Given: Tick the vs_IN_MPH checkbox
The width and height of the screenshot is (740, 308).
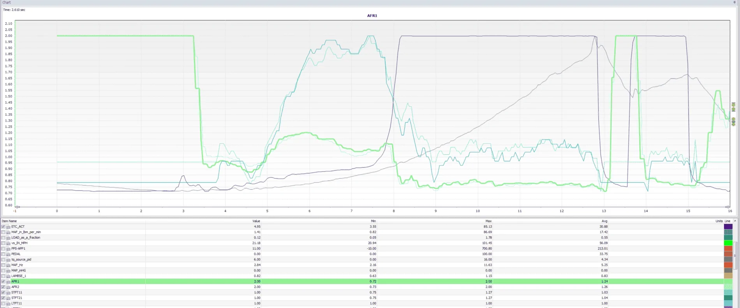Looking at the screenshot, I should coord(3,243).
